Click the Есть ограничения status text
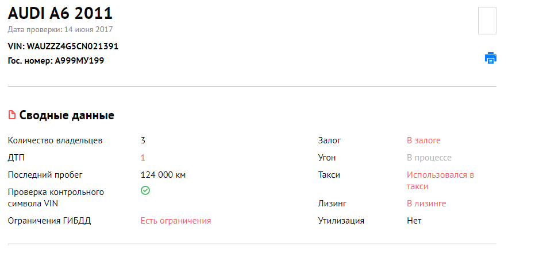539x258 pixels. coord(176,221)
